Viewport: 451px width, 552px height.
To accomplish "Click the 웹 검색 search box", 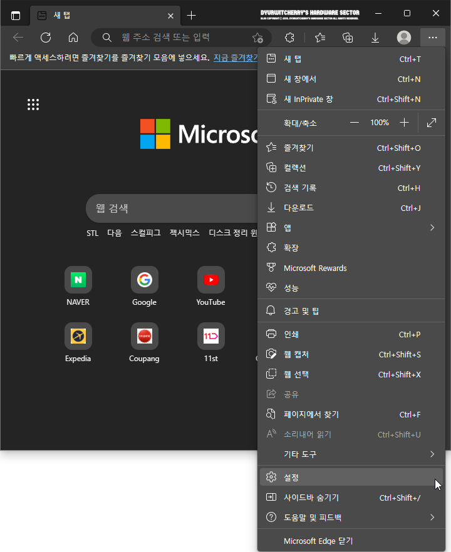I will point(173,208).
